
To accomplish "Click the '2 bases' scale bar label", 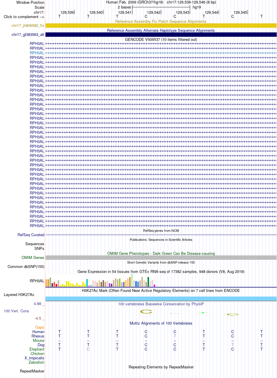I will click(125, 7).
